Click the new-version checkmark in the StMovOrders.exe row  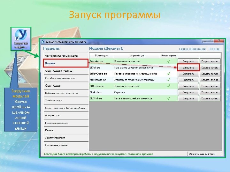click(169, 74)
